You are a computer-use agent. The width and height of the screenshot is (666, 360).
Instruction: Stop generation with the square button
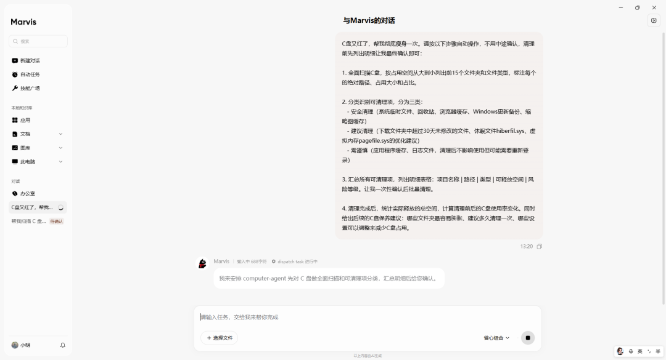click(x=528, y=338)
